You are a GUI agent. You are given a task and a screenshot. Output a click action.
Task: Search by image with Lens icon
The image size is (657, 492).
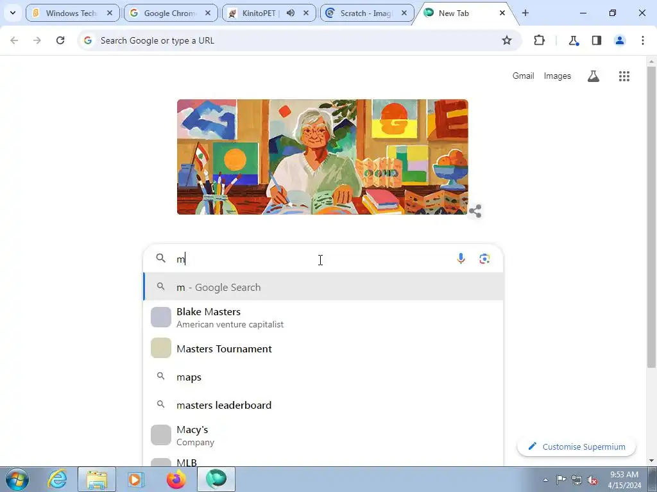(485, 259)
